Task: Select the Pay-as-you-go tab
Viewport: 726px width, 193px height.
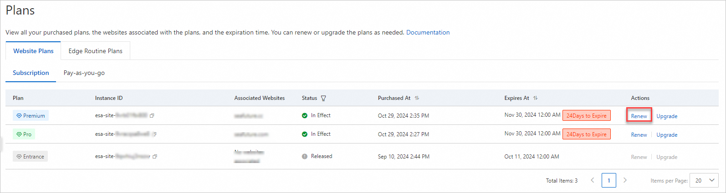Action: tap(84, 73)
